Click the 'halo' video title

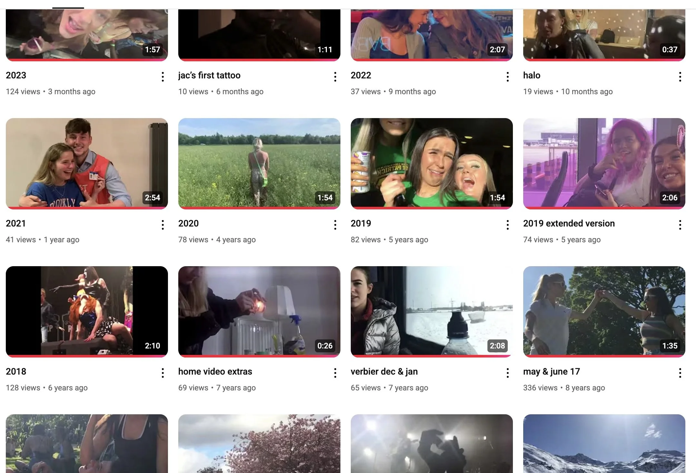[532, 75]
